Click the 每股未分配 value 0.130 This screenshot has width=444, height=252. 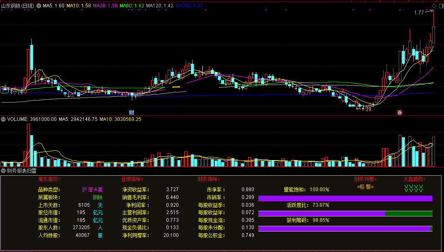(248, 227)
